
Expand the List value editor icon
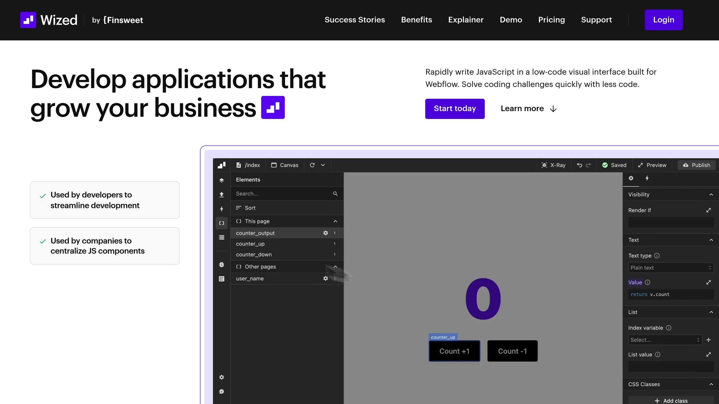coord(708,355)
